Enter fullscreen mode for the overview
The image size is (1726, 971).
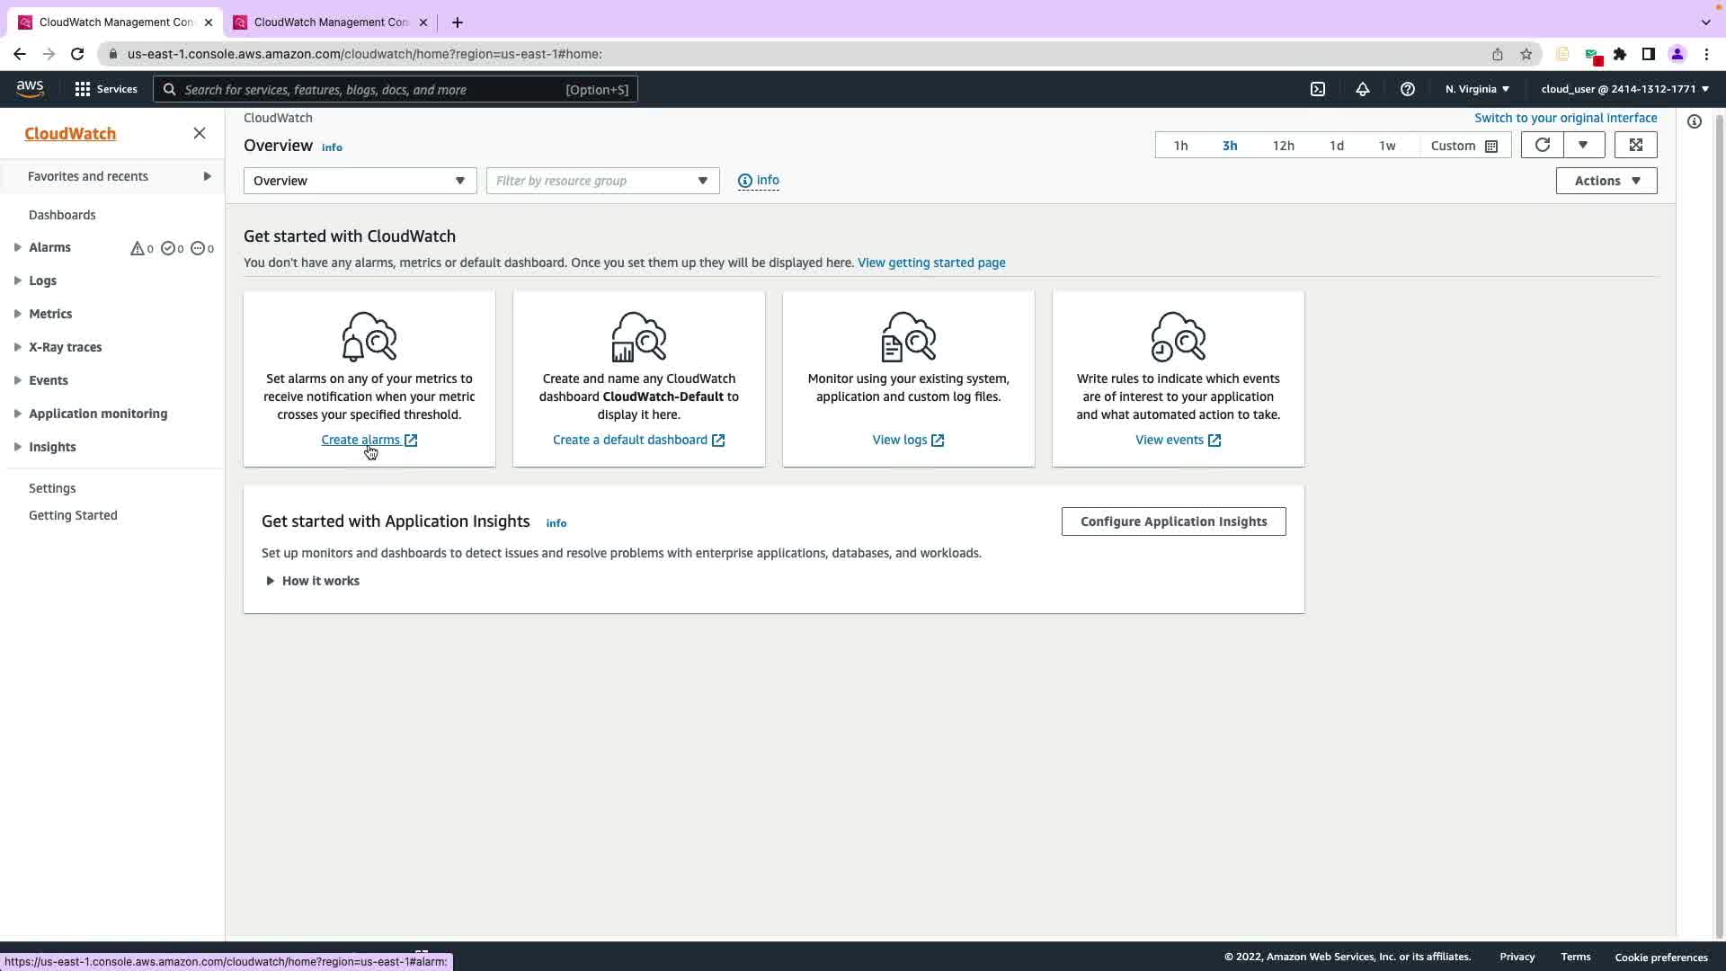coord(1635,145)
